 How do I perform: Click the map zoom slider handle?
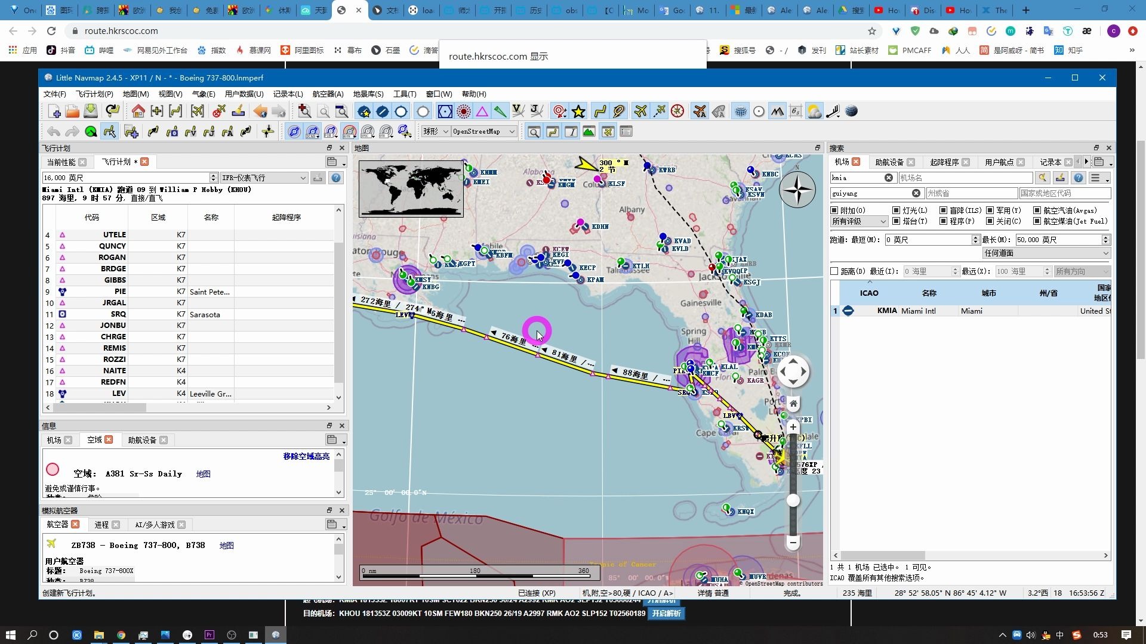point(793,501)
